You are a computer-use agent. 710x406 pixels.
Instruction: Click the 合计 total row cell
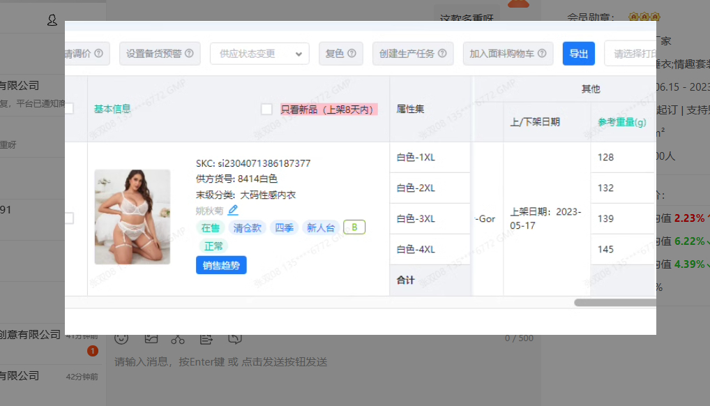coord(430,280)
